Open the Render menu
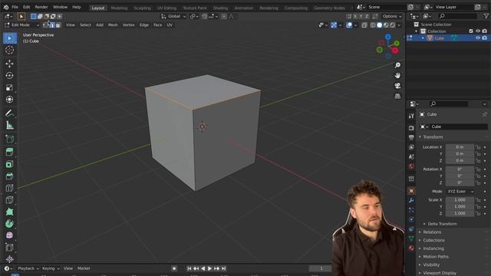The height and width of the screenshot is (276, 491). click(41, 7)
